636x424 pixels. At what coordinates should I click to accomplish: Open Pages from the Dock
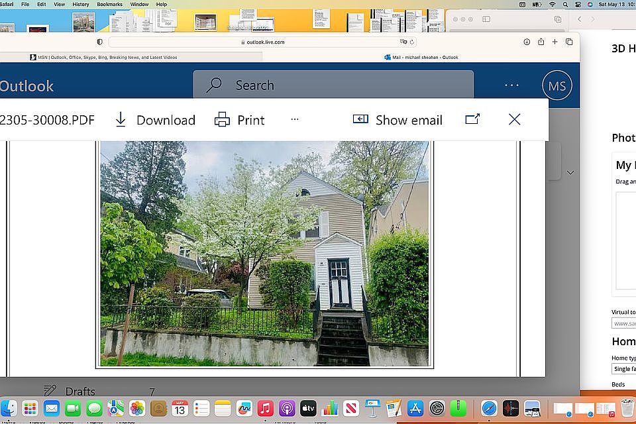(x=394, y=408)
